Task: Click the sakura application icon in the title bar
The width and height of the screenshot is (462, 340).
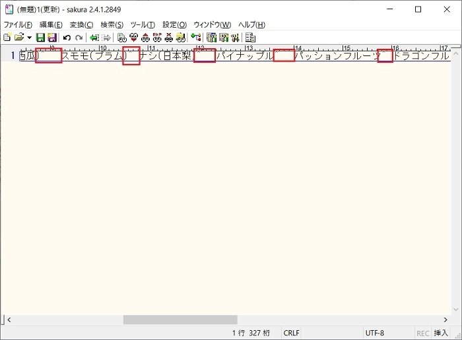Action: pyautogui.click(x=9, y=9)
